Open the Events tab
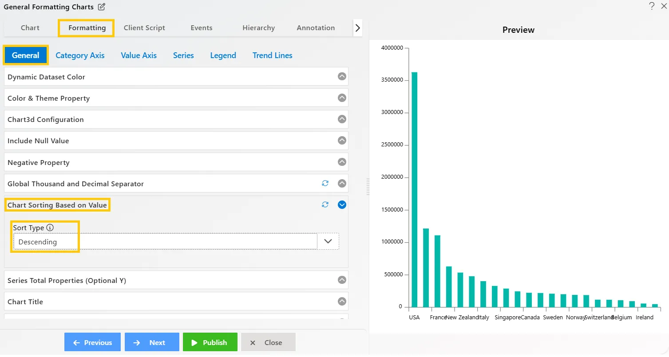669x357 pixels. [202, 28]
